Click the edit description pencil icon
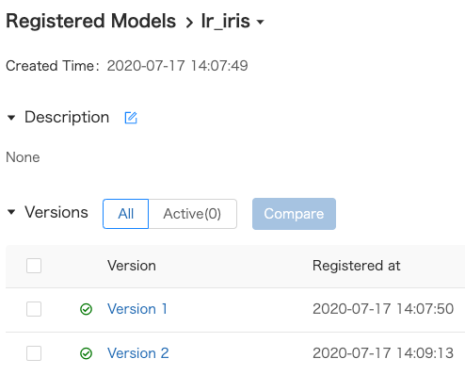The image size is (465, 375). coord(131,118)
